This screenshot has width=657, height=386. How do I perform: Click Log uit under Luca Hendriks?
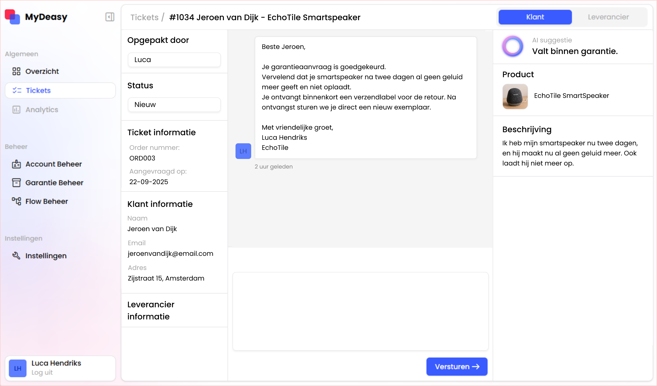[42, 372]
